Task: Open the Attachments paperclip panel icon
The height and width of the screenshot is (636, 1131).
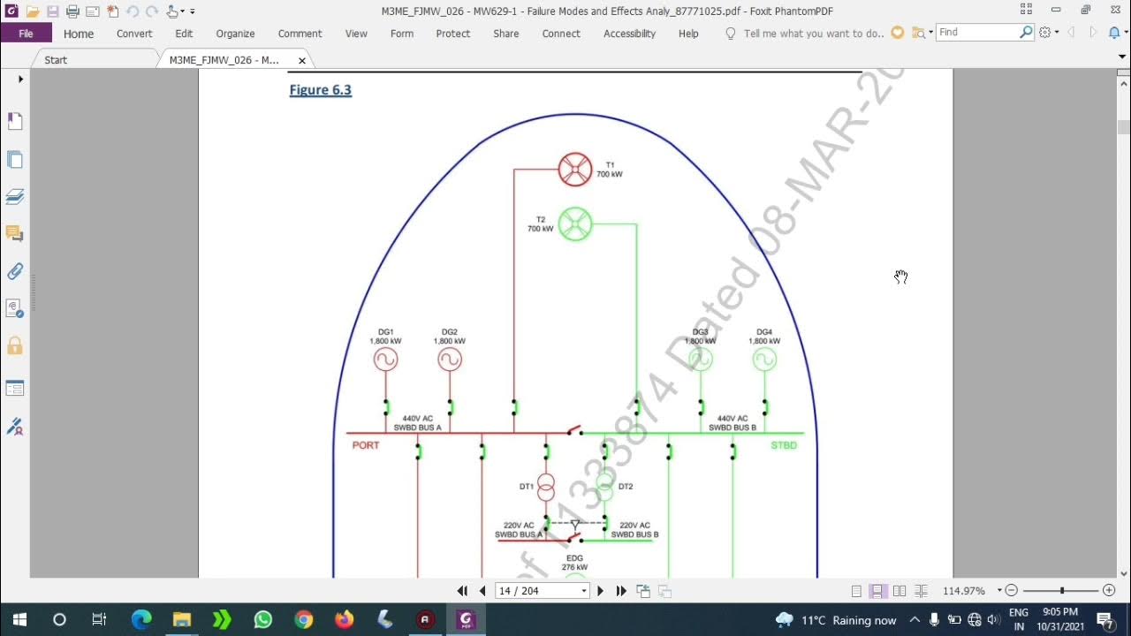Action: (15, 272)
